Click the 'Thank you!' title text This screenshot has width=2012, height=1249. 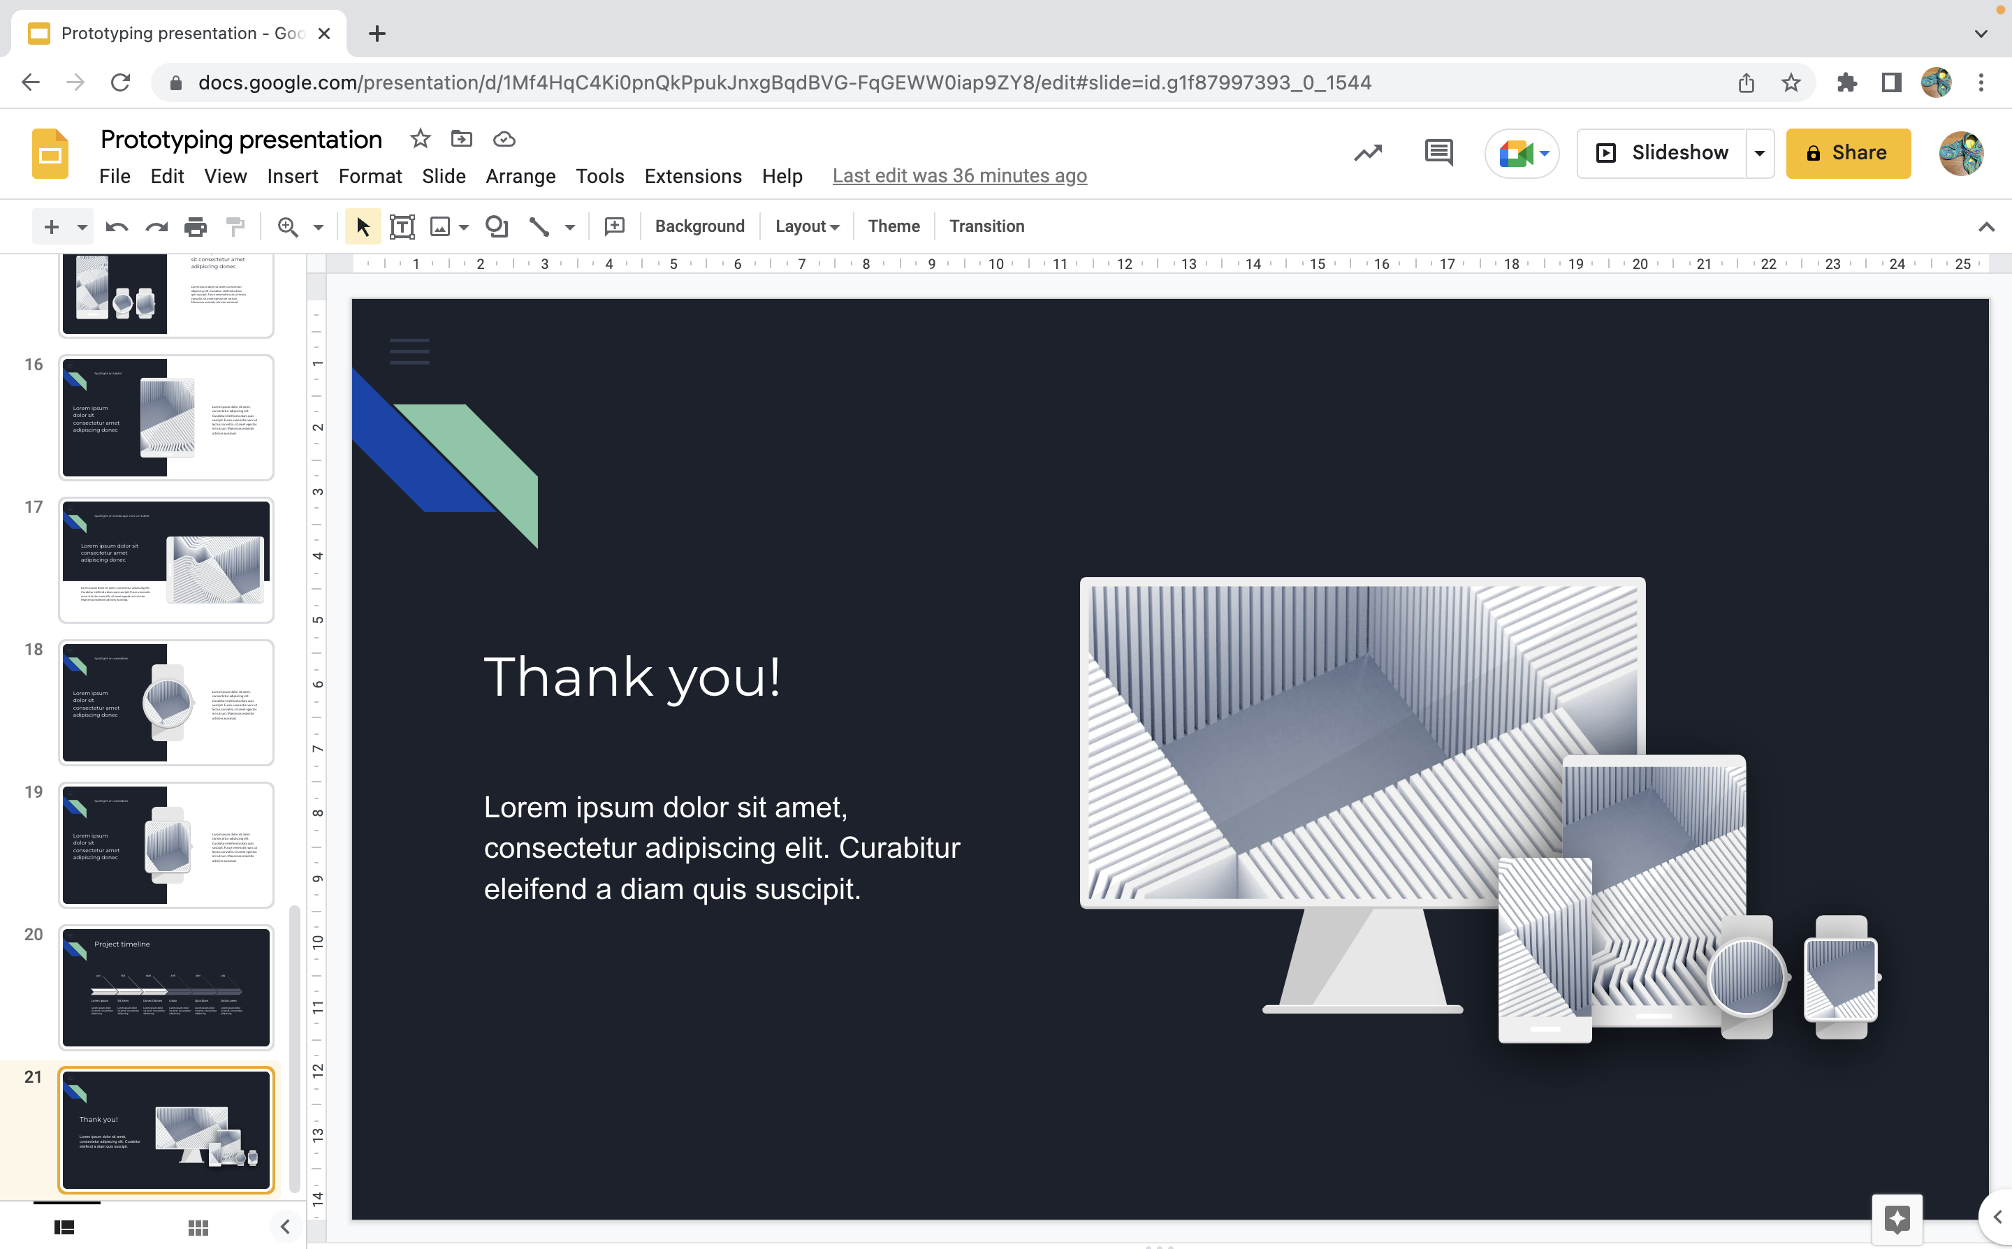coord(632,678)
